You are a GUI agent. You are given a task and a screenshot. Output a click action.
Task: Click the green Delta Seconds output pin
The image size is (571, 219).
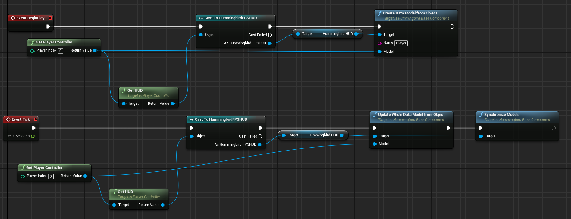[33, 136]
